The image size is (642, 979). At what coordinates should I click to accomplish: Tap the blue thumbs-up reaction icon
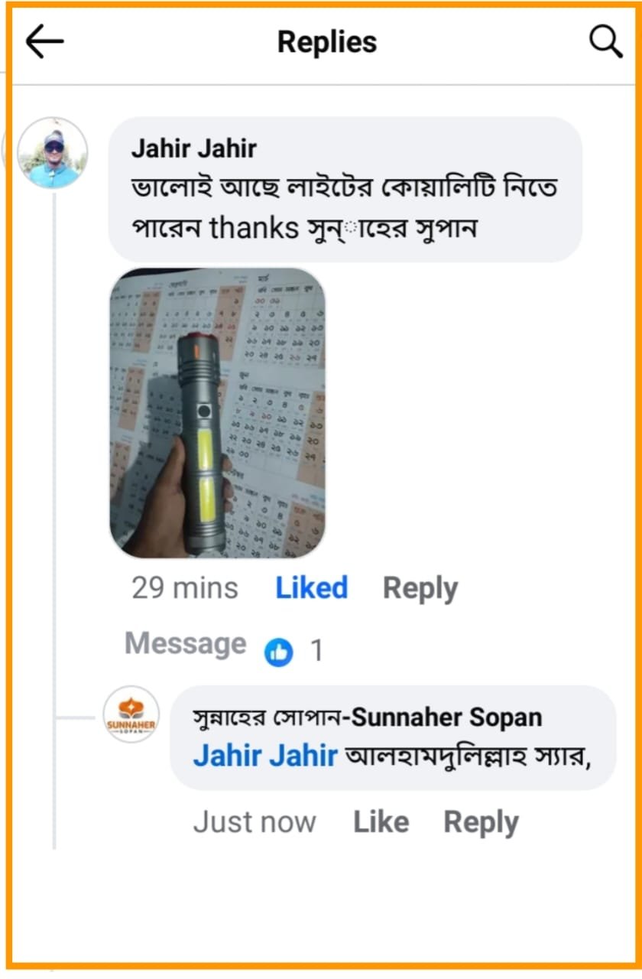(x=279, y=652)
